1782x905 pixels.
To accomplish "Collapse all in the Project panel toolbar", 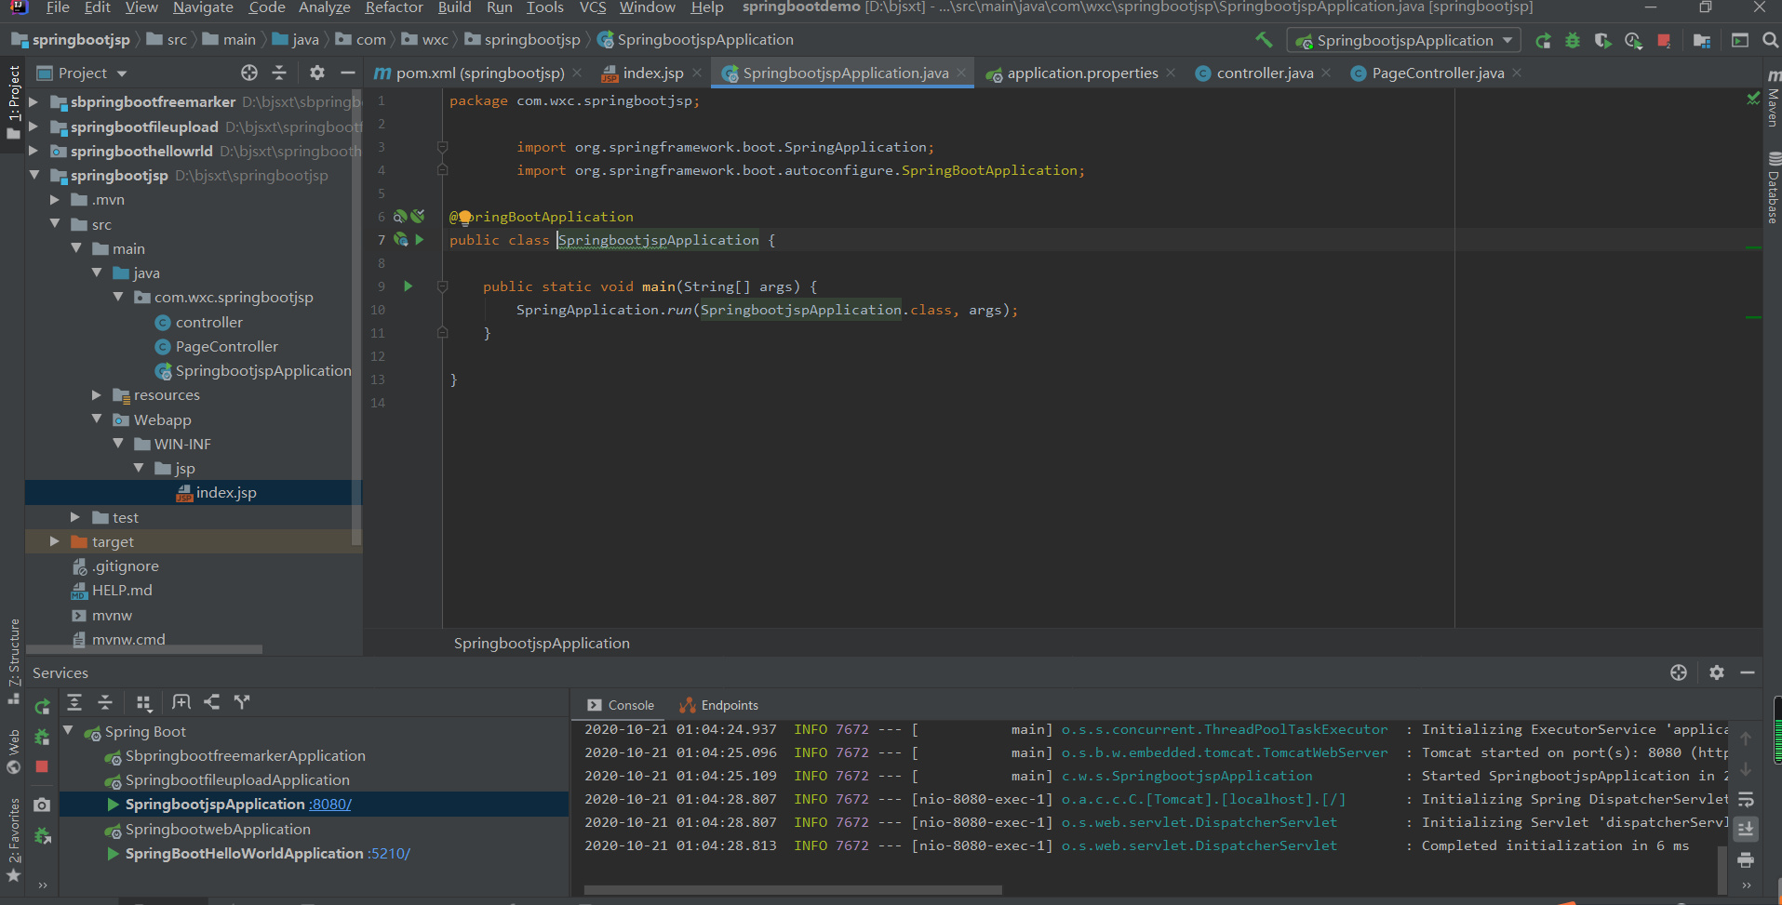I will pyautogui.click(x=279, y=73).
